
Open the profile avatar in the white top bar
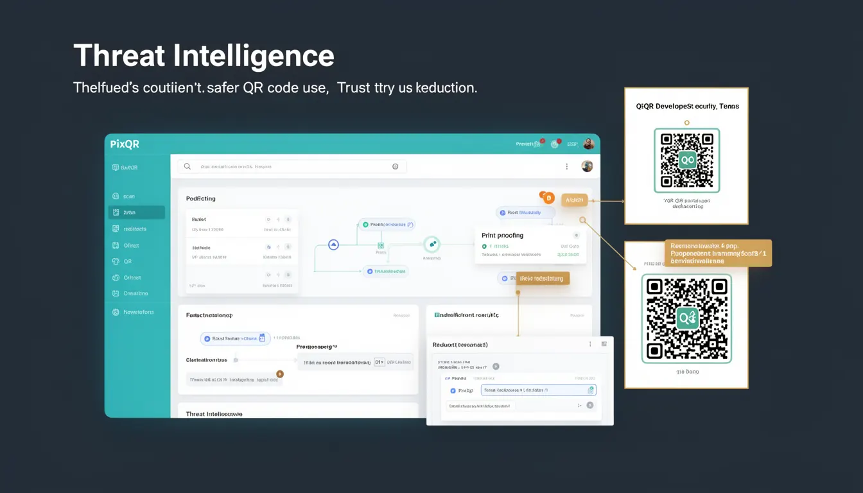[x=587, y=166]
